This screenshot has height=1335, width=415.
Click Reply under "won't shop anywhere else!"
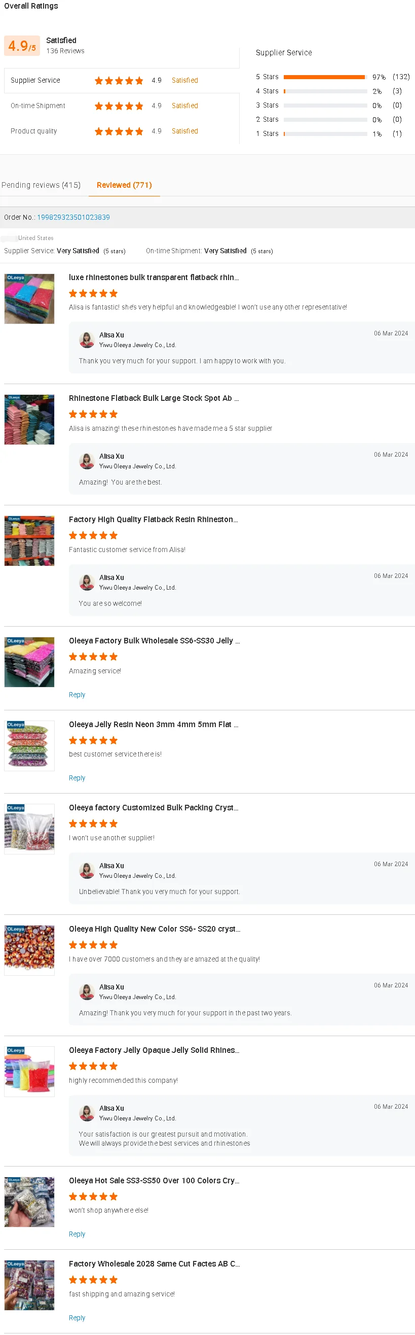[77, 1234]
